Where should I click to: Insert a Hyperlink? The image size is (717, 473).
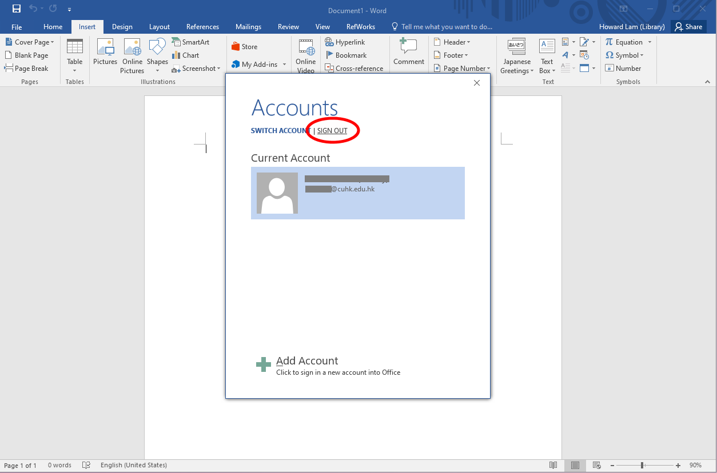pyautogui.click(x=345, y=42)
